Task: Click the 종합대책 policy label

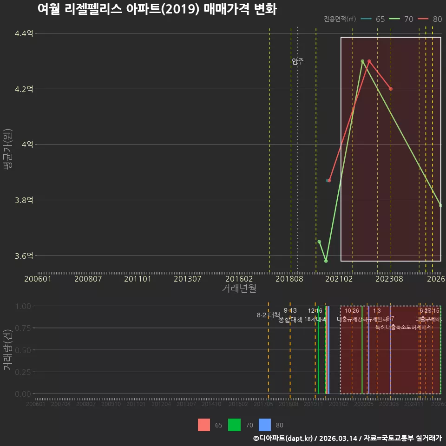Action: (x=290, y=320)
